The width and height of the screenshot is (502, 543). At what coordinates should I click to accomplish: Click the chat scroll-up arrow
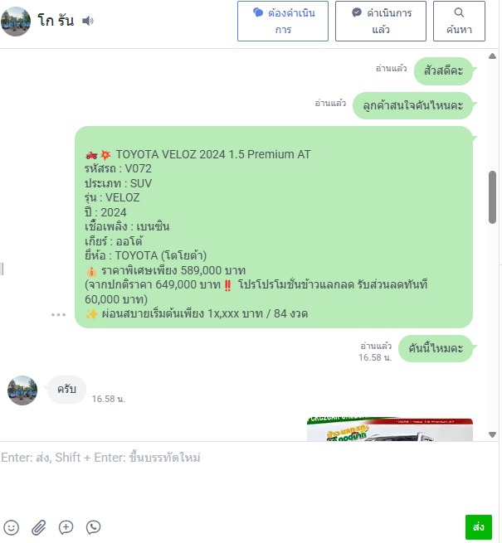[492, 56]
